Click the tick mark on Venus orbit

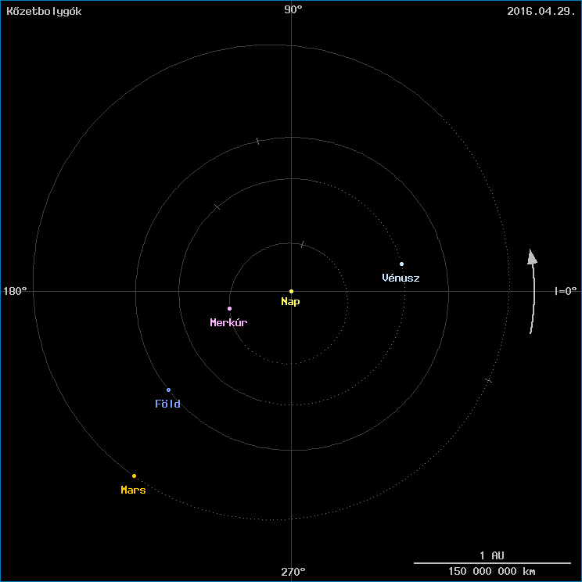pos(217,207)
